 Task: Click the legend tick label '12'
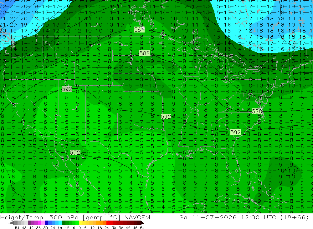pos(92,228)
